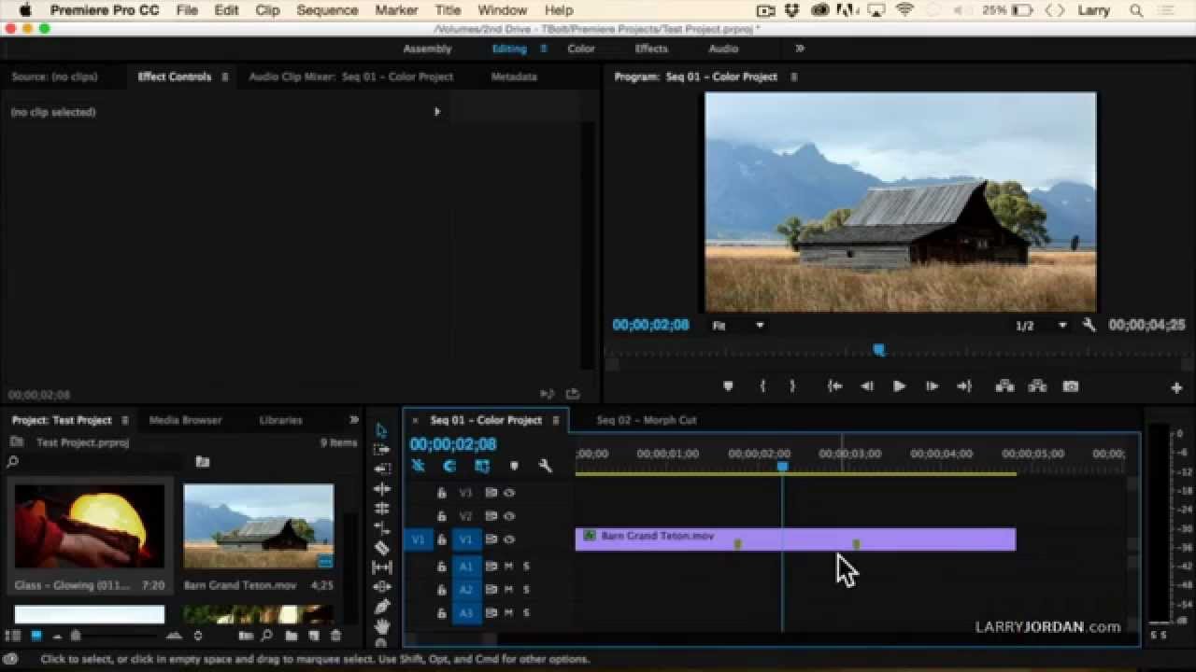Switch Project panel to icon view
The height and width of the screenshot is (672, 1196).
click(x=36, y=636)
